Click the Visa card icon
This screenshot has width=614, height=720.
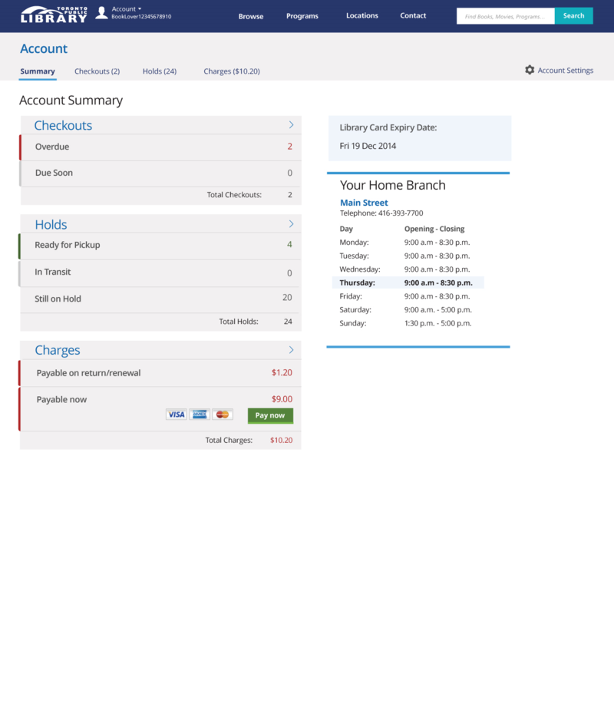(x=176, y=414)
